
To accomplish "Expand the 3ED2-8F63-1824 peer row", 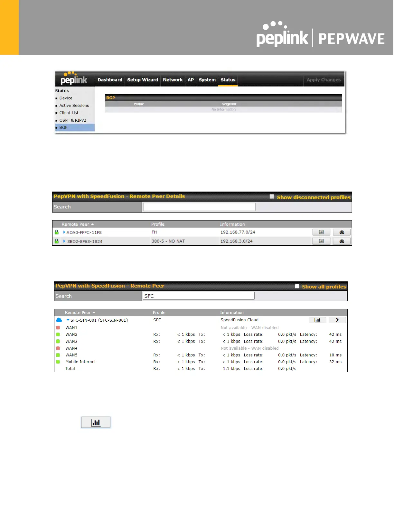I will pos(64,241).
